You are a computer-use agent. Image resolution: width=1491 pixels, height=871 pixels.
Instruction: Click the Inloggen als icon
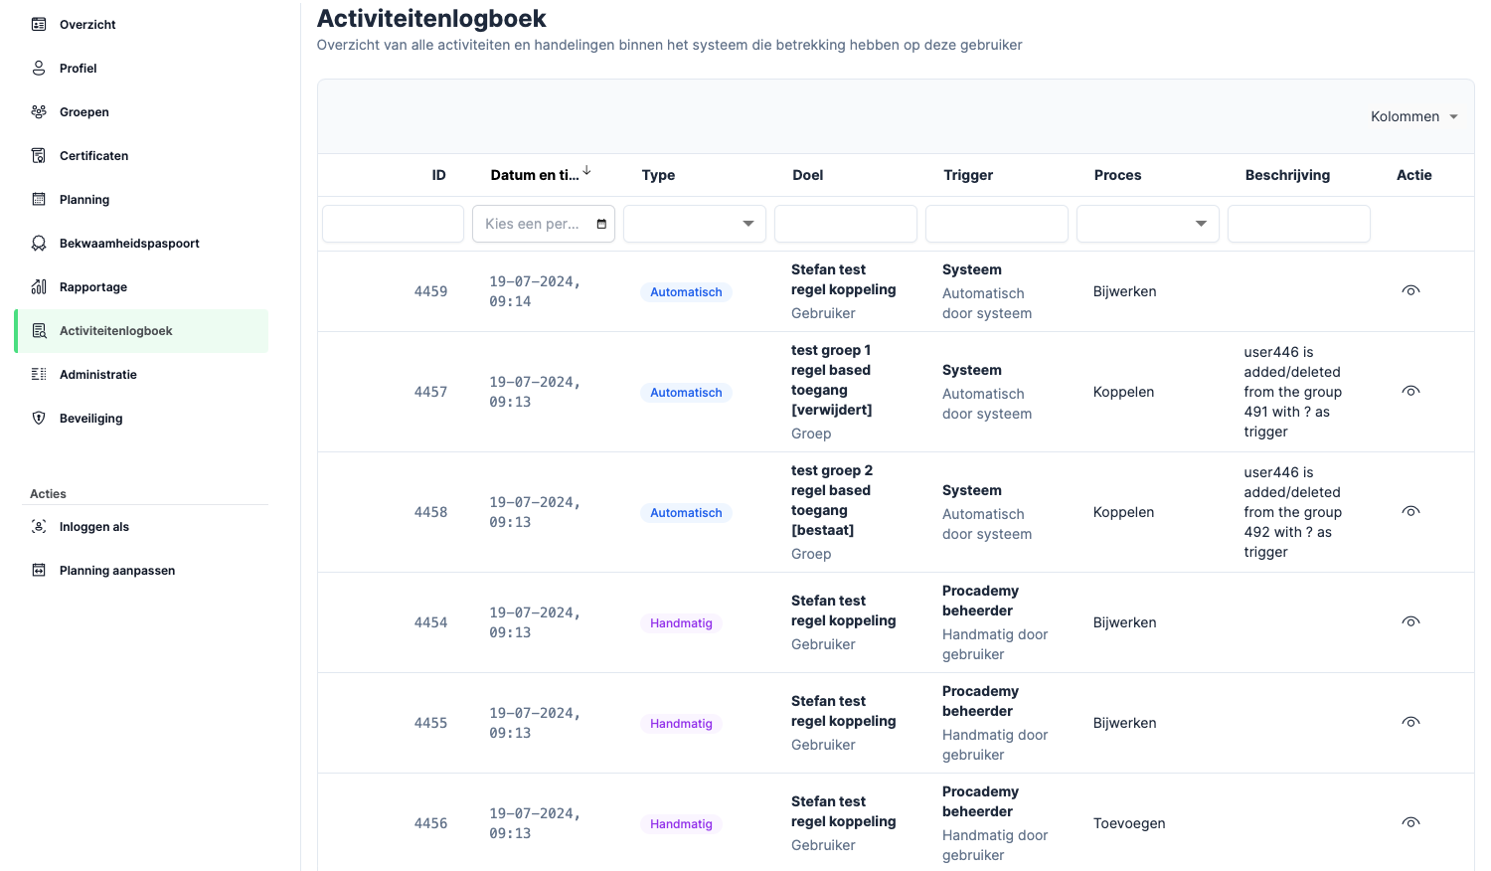(x=39, y=527)
